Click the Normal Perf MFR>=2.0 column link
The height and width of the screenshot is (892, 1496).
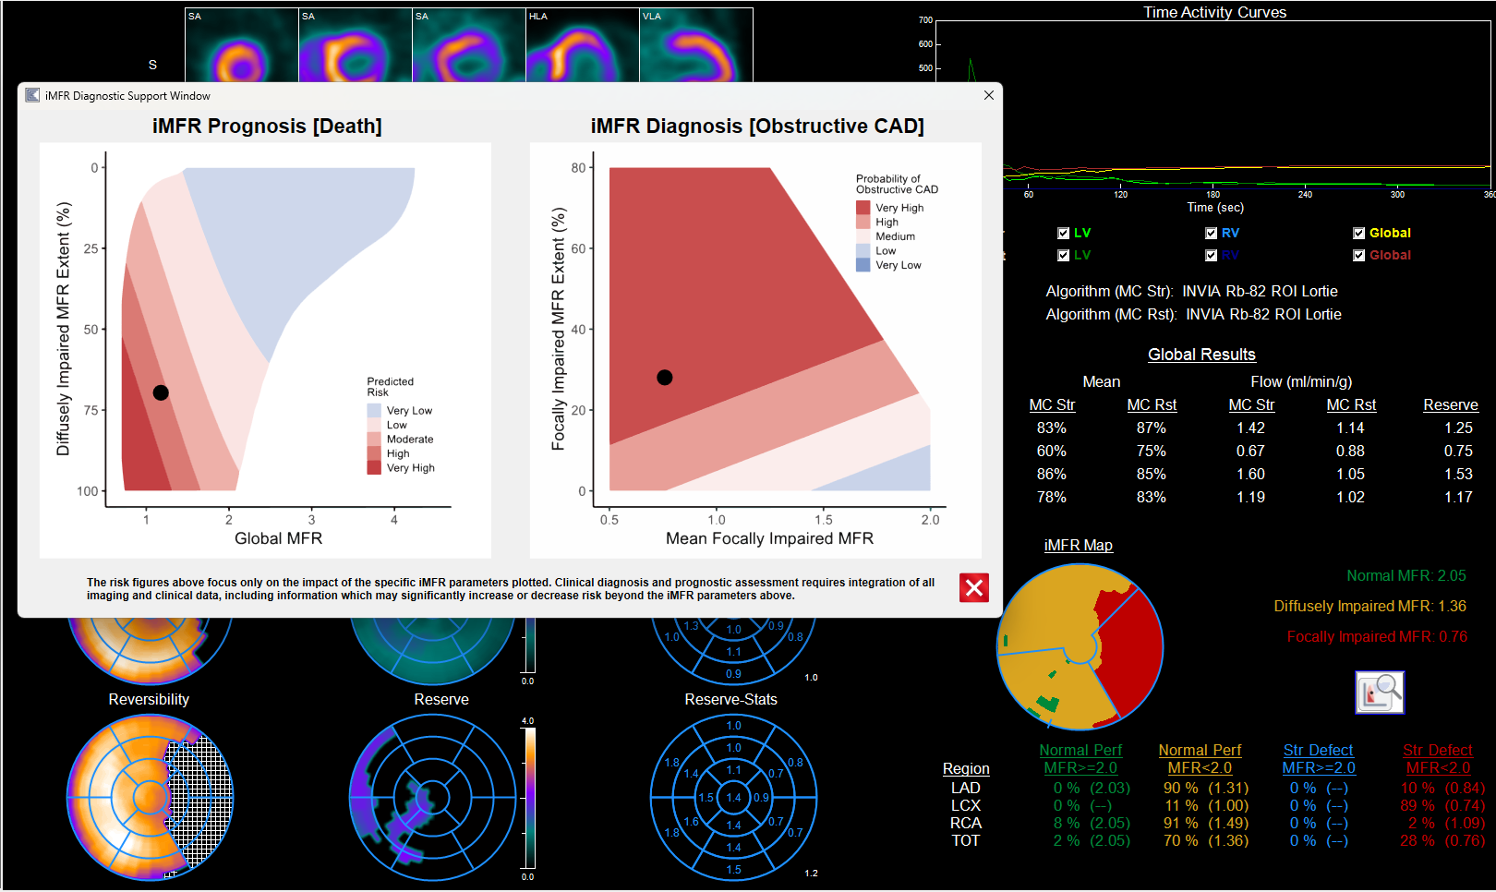[x=1080, y=758]
